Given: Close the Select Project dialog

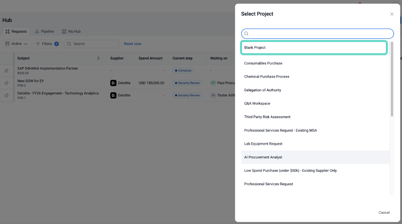Looking at the screenshot, I should [392, 14].
